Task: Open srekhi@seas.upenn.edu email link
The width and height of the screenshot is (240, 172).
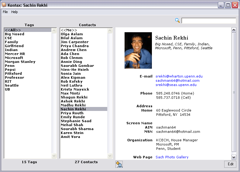Action: [x=176, y=85]
